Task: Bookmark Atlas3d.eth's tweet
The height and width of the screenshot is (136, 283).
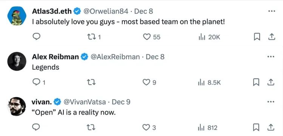Action: click(257, 37)
